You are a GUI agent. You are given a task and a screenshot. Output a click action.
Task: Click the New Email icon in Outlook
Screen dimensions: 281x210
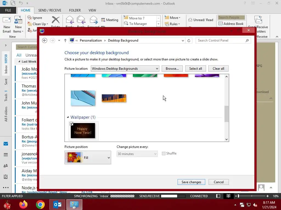[7, 24]
